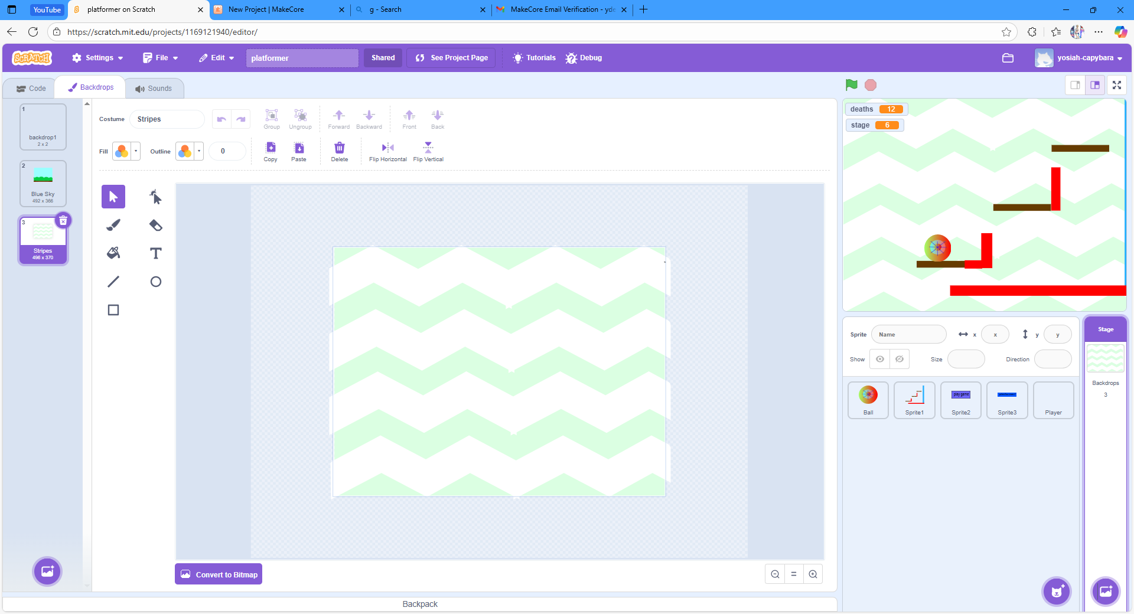This screenshot has width=1134, height=614.
Task: Click the Copy icon
Action: tap(271, 152)
